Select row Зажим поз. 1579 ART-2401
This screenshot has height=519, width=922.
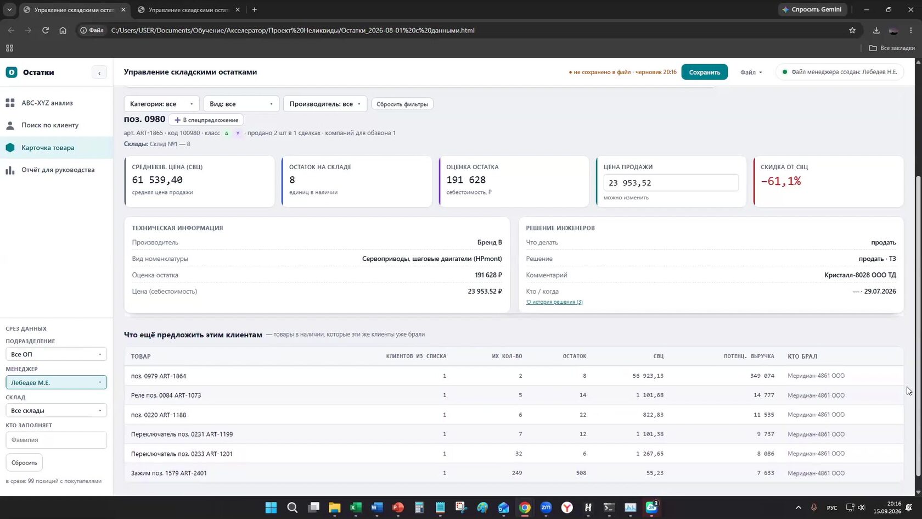click(514, 473)
